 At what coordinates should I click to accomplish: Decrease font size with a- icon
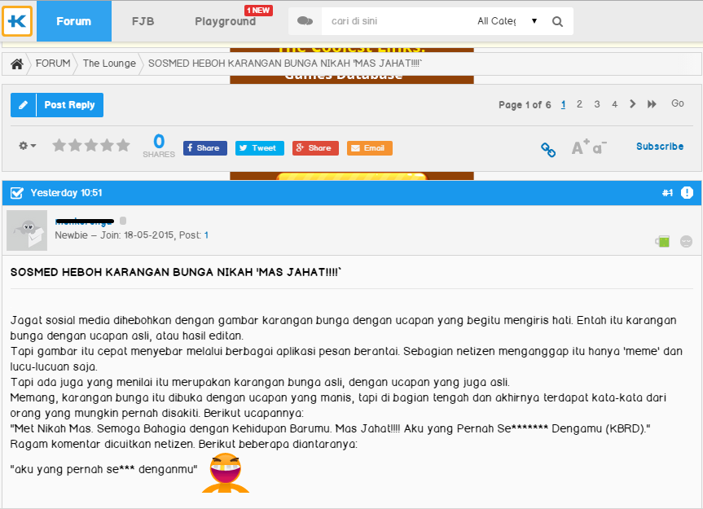pyautogui.click(x=599, y=148)
